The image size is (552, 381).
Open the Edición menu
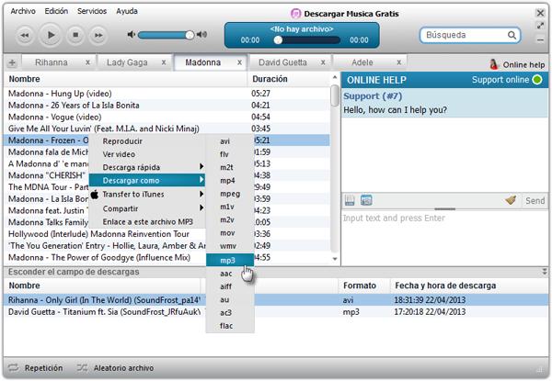tap(56, 11)
